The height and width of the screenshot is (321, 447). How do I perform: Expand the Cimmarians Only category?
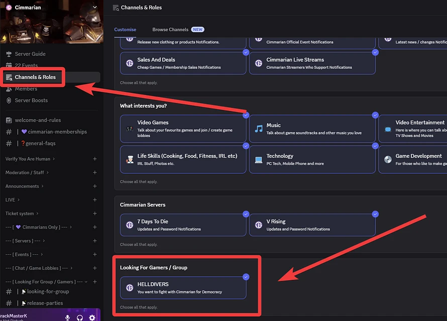click(x=39, y=227)
